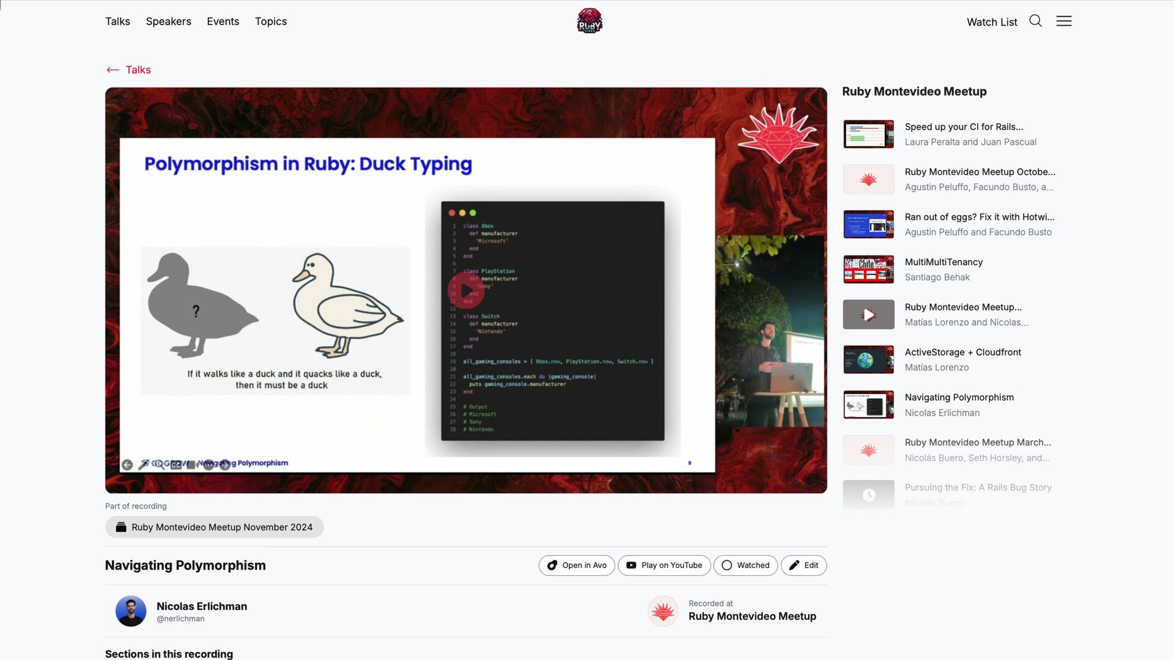Toggle the Watched status button
This screenshot has height=660, width=1174.
click(745, 565)
